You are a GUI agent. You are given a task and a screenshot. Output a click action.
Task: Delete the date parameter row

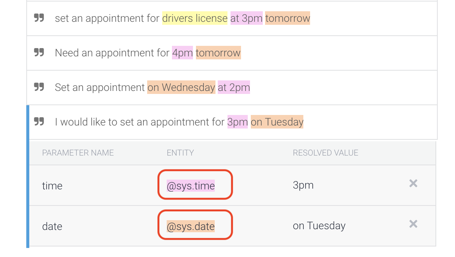pos(413,224)
